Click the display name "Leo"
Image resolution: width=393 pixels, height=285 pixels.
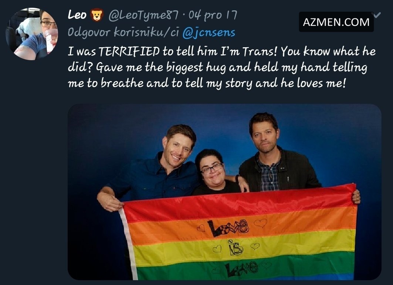[x=77, y=16]
